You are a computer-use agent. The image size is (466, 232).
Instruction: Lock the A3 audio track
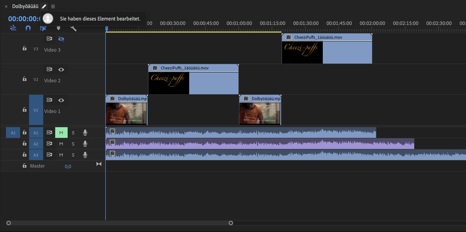[x=24, y=155]
